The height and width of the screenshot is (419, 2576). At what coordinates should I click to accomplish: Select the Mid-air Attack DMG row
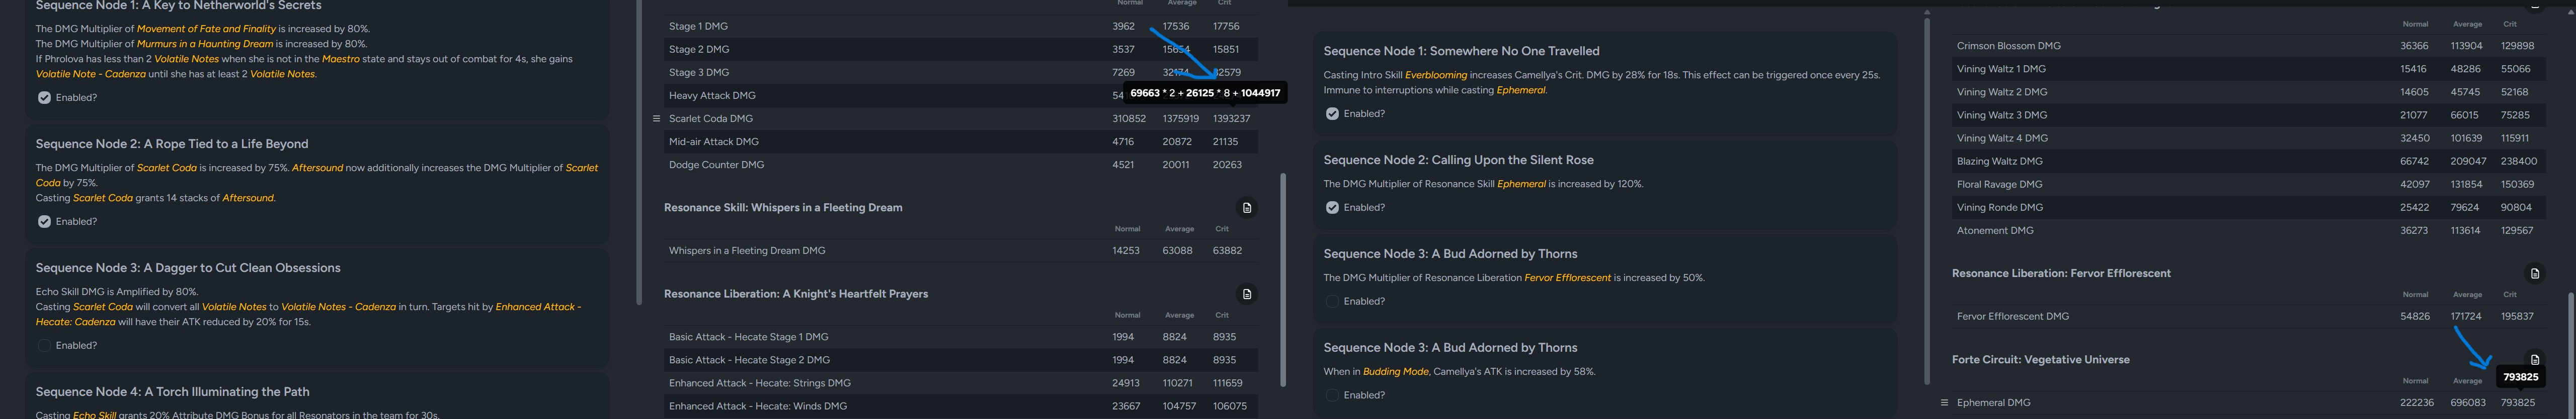click(x=961, y=142)
